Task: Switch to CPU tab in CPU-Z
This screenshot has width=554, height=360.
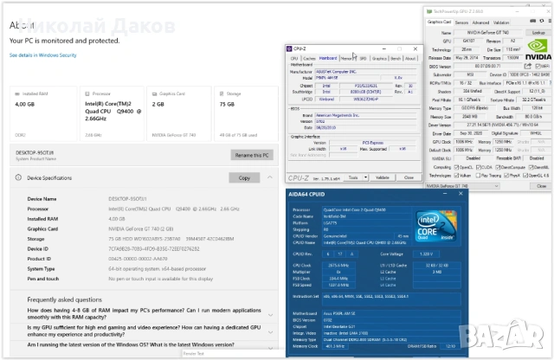Action: 294,58
